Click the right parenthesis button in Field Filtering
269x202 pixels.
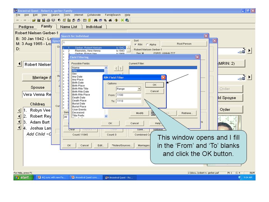tap(120, 68)
